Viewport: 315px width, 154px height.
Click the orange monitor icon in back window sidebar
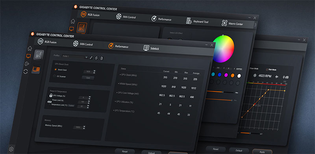click(72, 29)
